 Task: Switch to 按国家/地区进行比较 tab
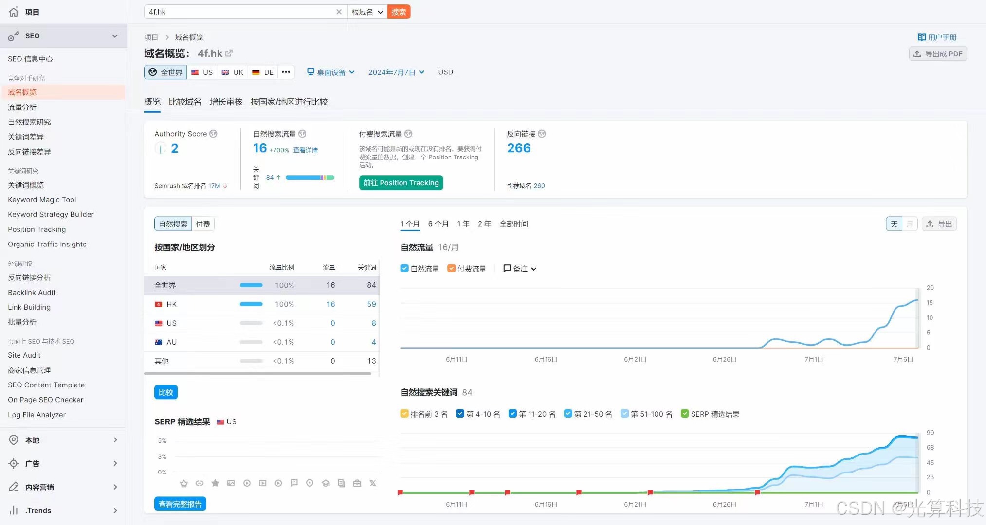[x=289, y=102]
